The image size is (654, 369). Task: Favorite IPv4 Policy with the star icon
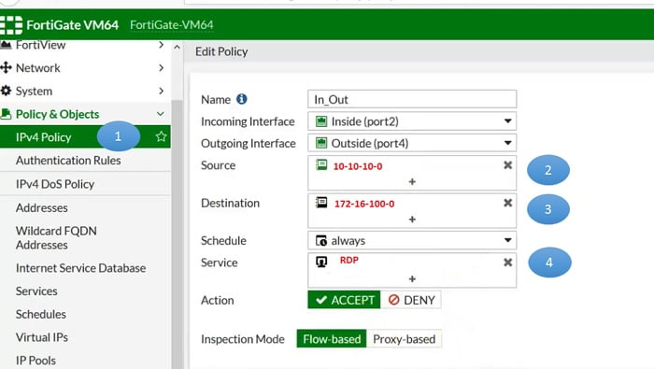[161, 136]
